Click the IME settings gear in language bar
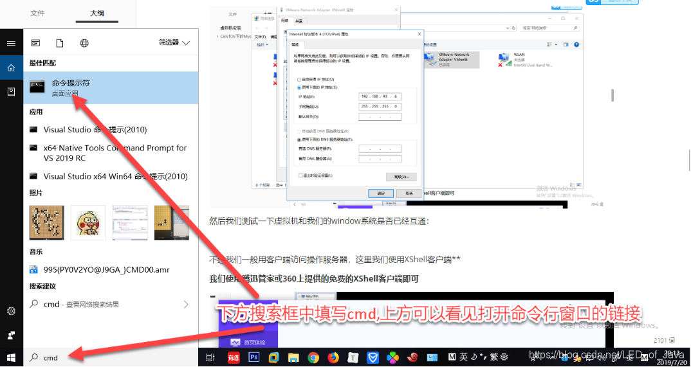 [x=504, y=357]
